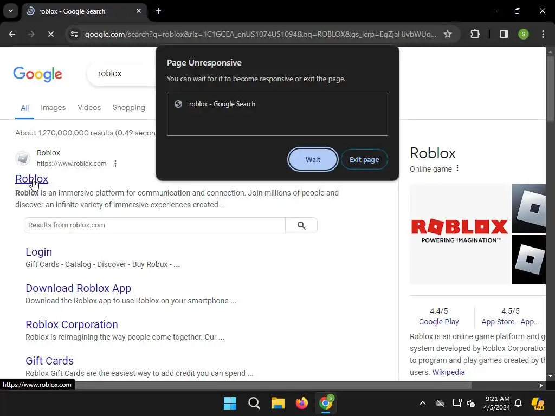Switch to the Shopping tab
The height and width of the screenshot is (416, 555).
(129, 108)
